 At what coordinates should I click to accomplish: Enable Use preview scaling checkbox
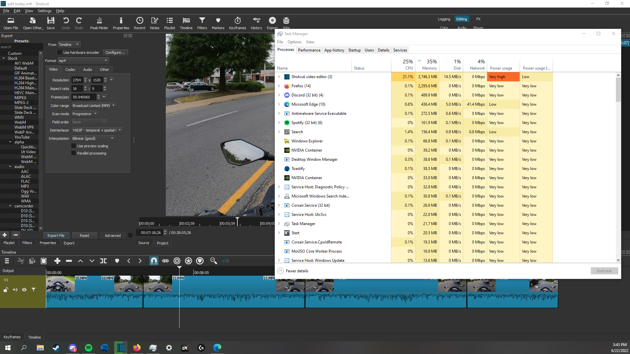[74, 146]
